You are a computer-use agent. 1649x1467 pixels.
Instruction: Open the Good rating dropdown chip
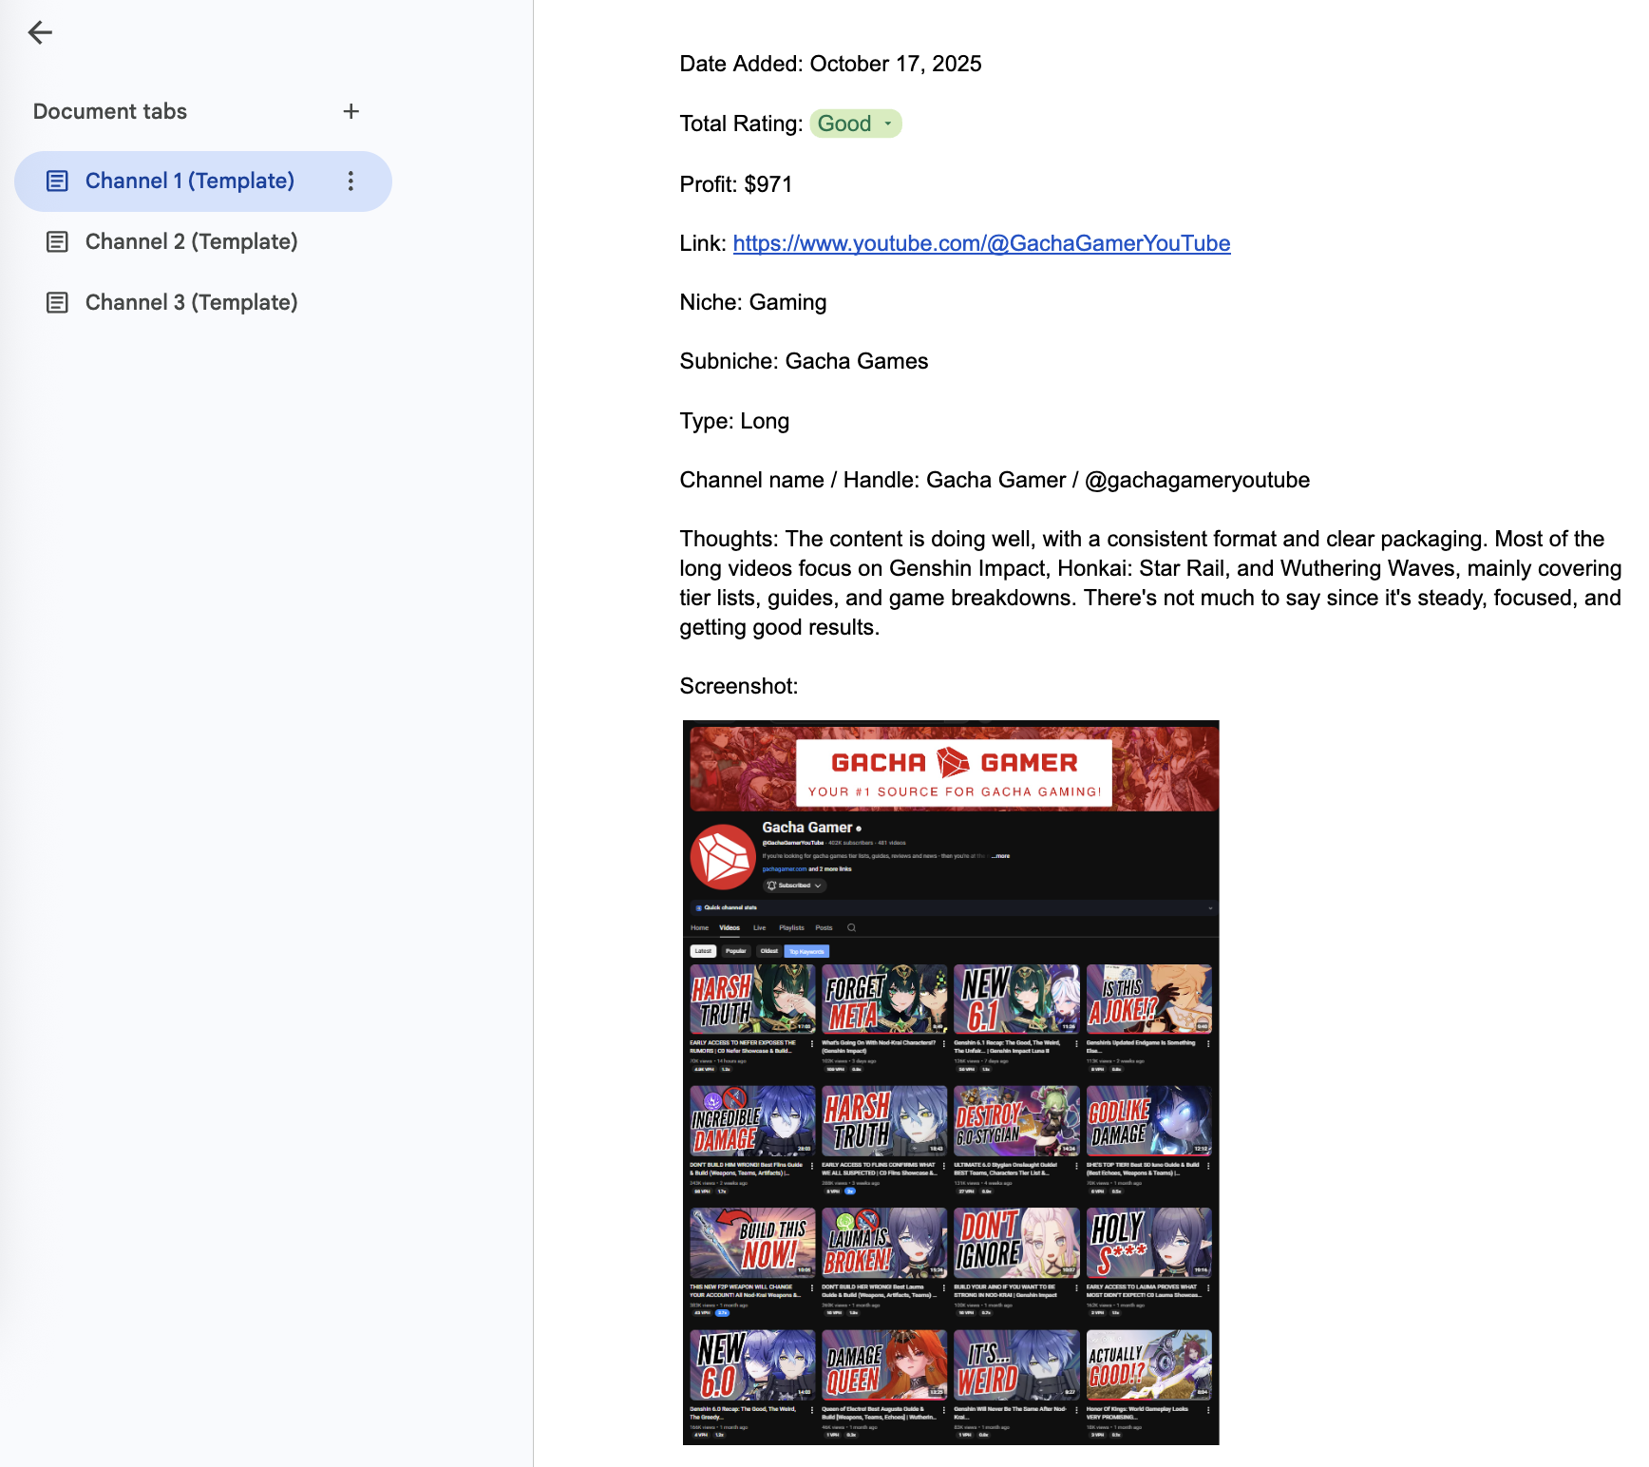[856, 124]
